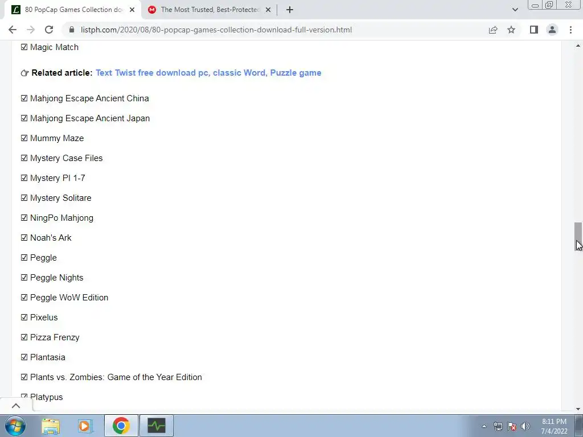Screen dimensions: 583x437
Task: Click checkbox icon next to Pizza Frenzy
Action: coord(24,337)
